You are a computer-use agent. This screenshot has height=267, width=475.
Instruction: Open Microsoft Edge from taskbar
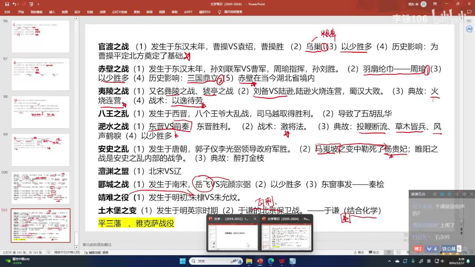point(271,261)
